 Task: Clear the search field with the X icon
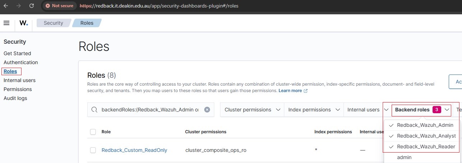tap(207, 110)
